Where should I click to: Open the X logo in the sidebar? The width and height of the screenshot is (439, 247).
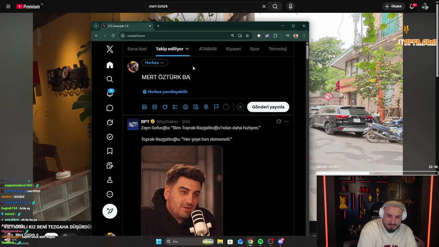tap(110, 49)
